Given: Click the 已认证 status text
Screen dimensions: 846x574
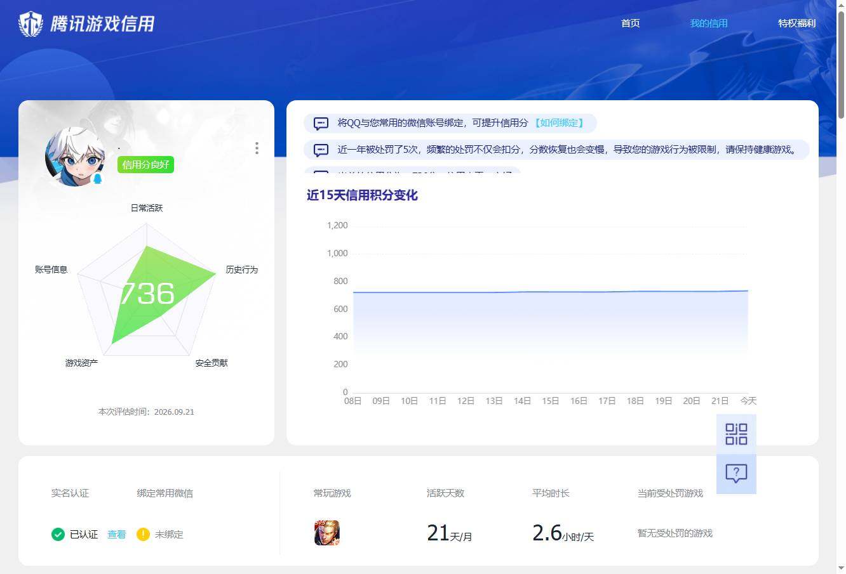Looking at the screenshot, I should (x=84, y=534).
